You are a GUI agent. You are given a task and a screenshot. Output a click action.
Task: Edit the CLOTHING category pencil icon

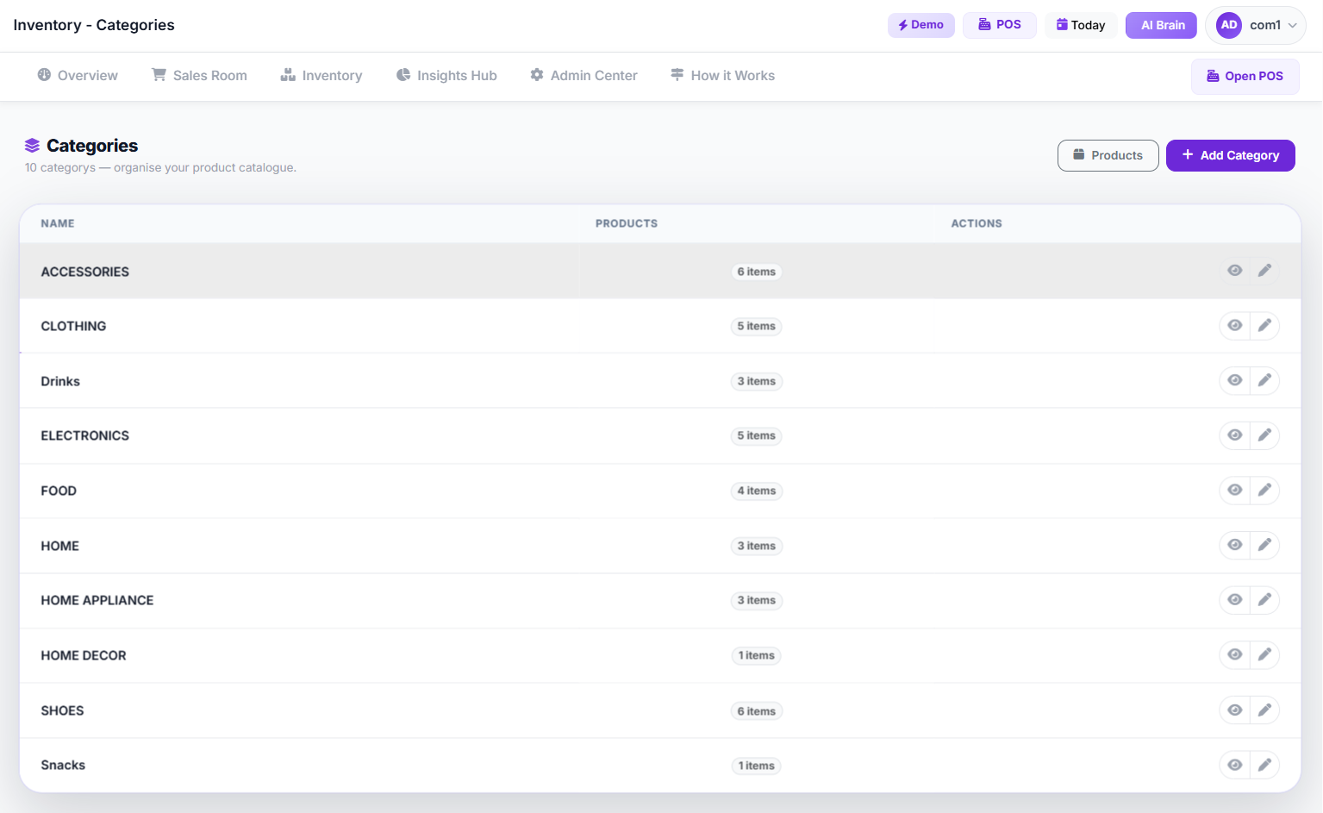(1264, 326)
